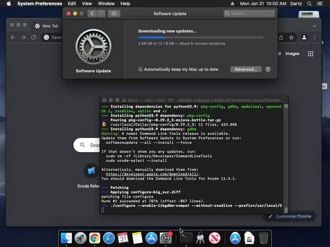The width and height of the screenshot is (330, 247).
Task: Reload the Chrome page
Action: (x=34, y=37)
